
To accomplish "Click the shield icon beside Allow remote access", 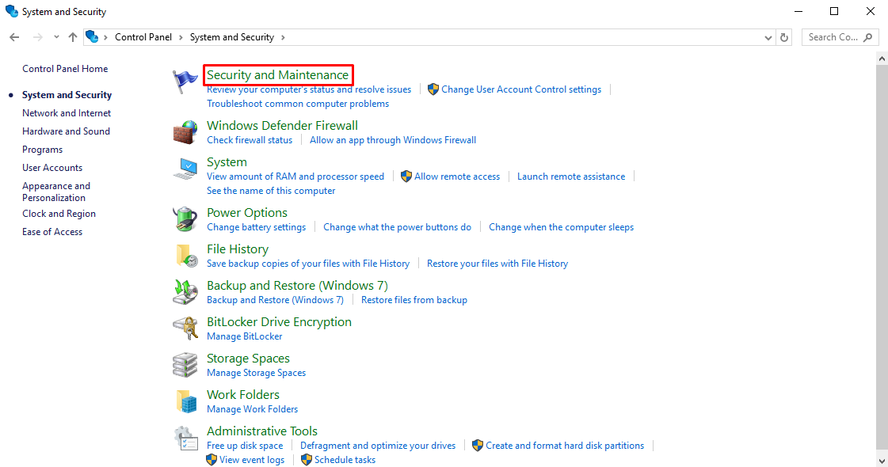I will (x=406, y=177).
